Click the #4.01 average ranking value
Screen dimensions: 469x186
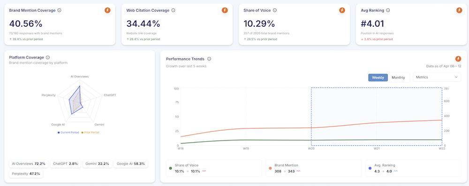[372, 23]
